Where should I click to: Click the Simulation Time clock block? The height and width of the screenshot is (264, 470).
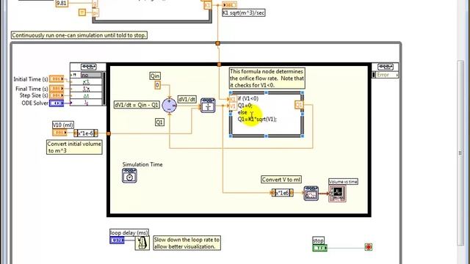point(129,175)
